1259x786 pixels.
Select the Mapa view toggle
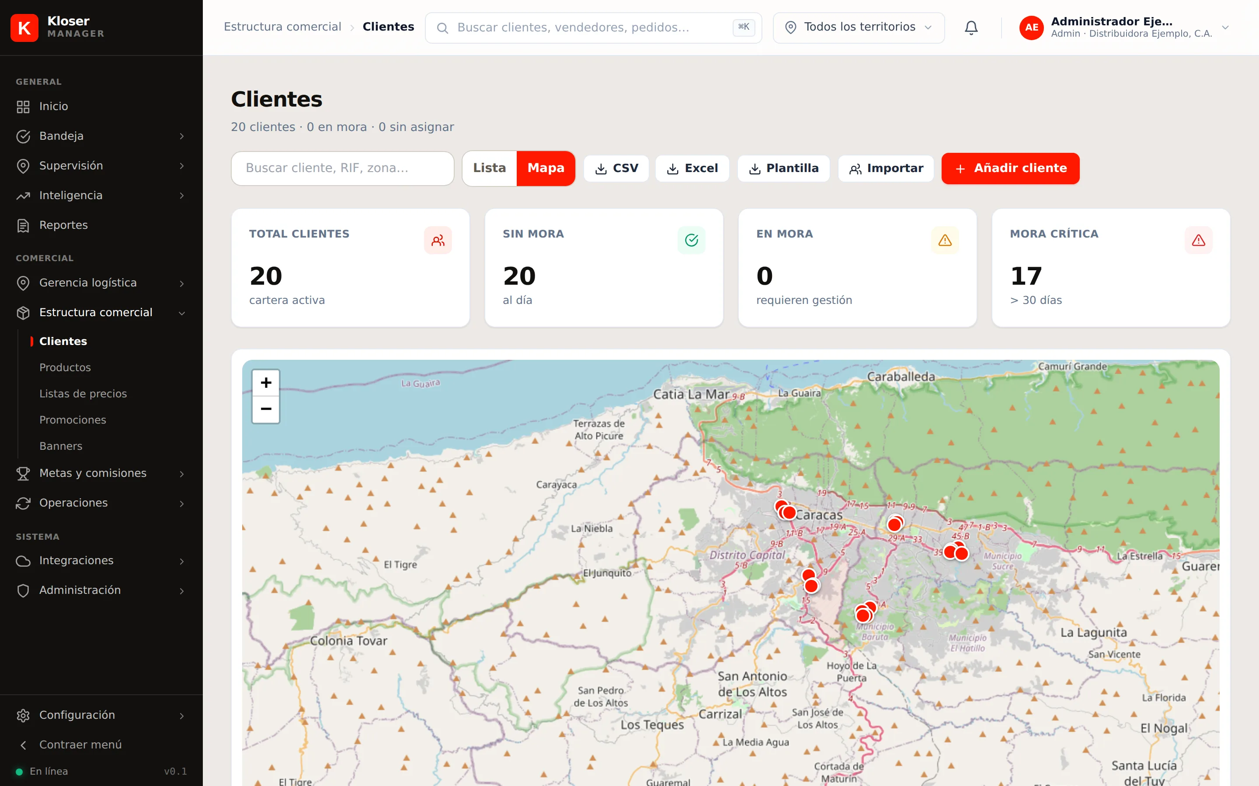[x=546, y=169]
